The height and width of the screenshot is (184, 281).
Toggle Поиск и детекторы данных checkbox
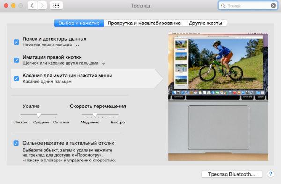pos(16,42)
